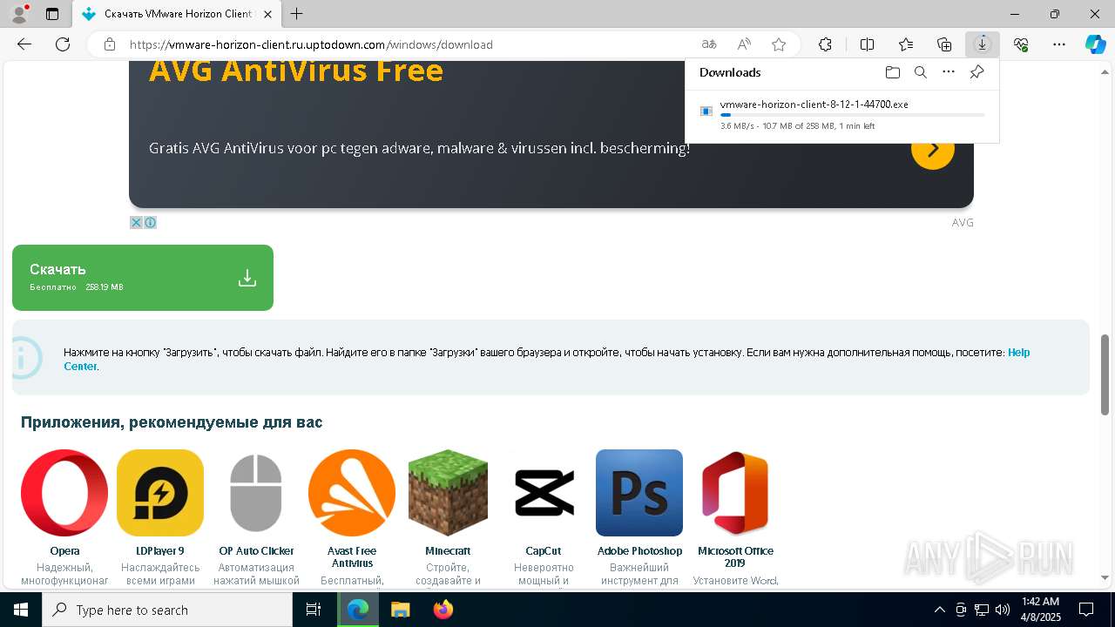Screen dimensions: 1115x627
Task: Search downloads with magnifier icon
Action: coord(921,72)
